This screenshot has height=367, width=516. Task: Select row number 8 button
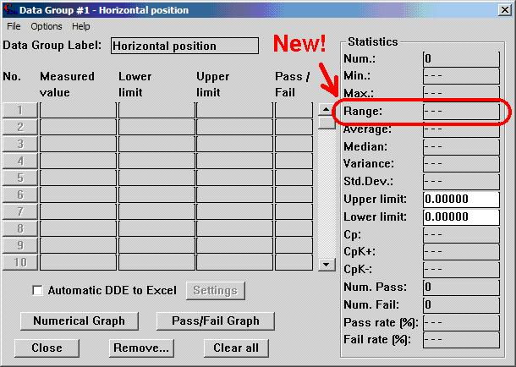(20, 228)
